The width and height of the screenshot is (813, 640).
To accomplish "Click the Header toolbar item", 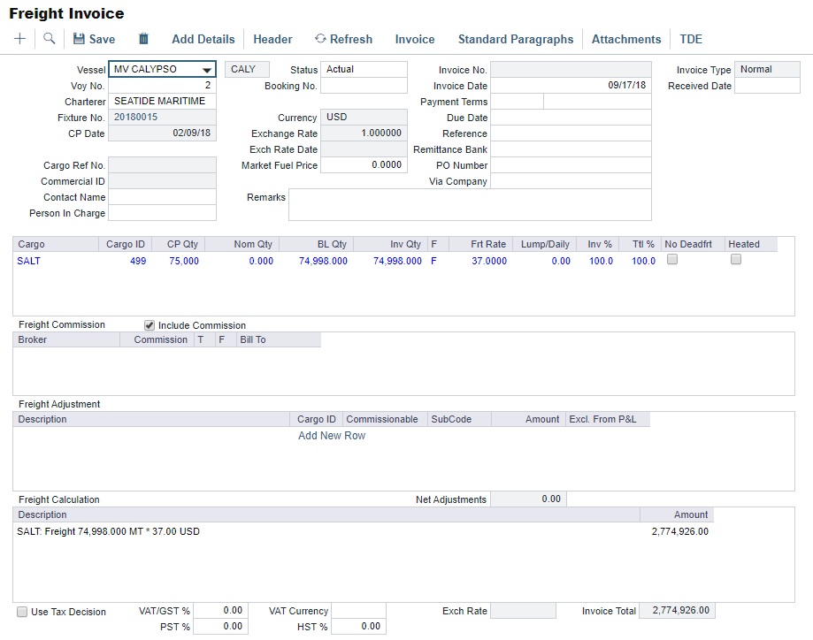I will (272, 39).
